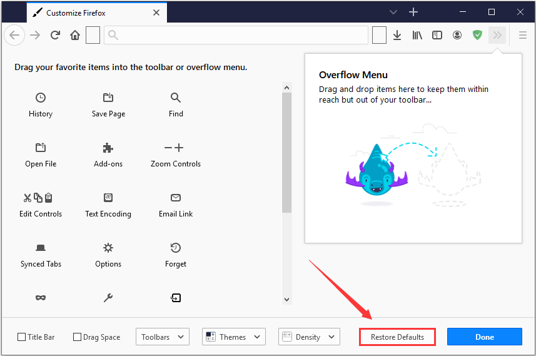Screen dimensions: 536x356
Task: Select the private browsing mask icon
Action: [x=40, y=298]
